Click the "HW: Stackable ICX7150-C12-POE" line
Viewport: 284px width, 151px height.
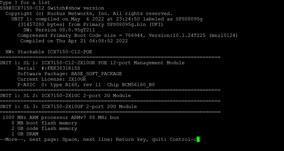coord(49,52)
